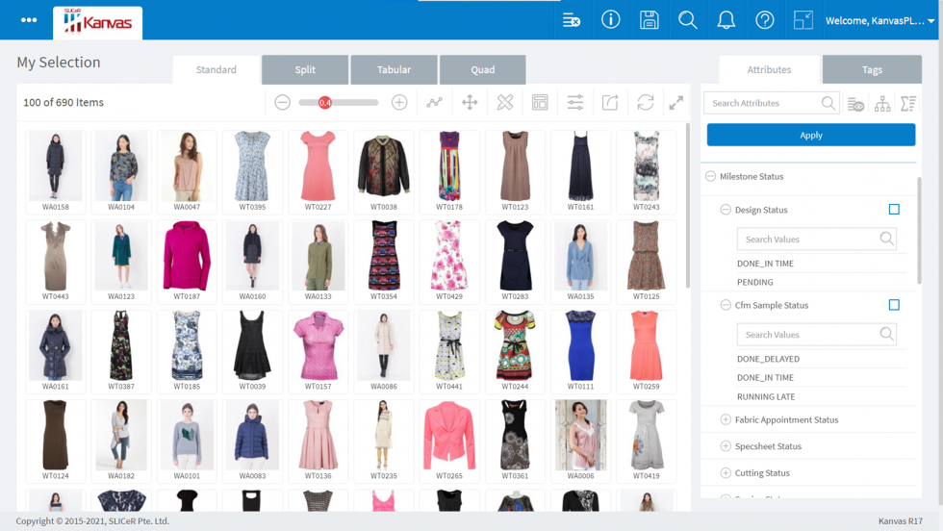This screenshot has width=943, height=531.
Task: Switch to the Tabular view tab
Action: tap(394, 70)
